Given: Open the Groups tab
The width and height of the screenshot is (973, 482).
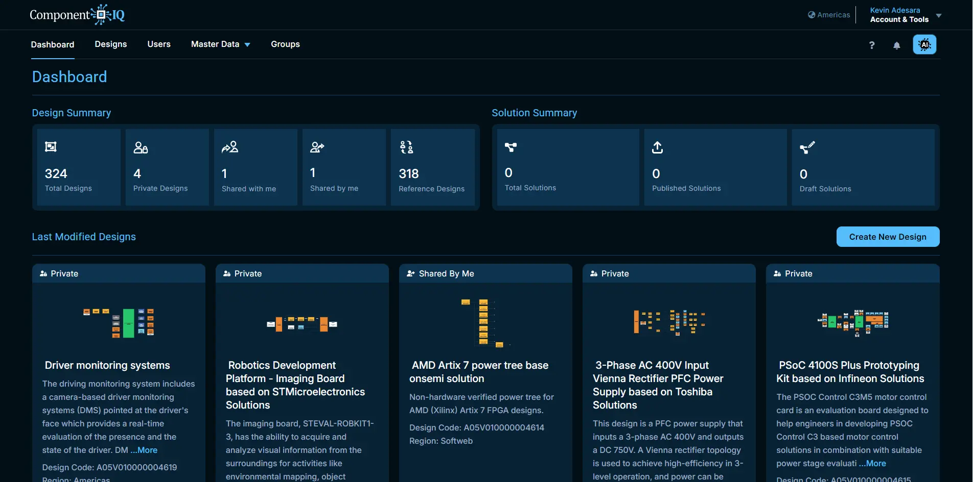Looking at the screenshot, I should (x=285, y=44).
